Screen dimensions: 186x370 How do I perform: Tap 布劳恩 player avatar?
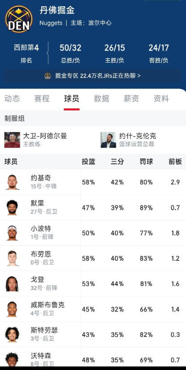(x=12, y=259)
